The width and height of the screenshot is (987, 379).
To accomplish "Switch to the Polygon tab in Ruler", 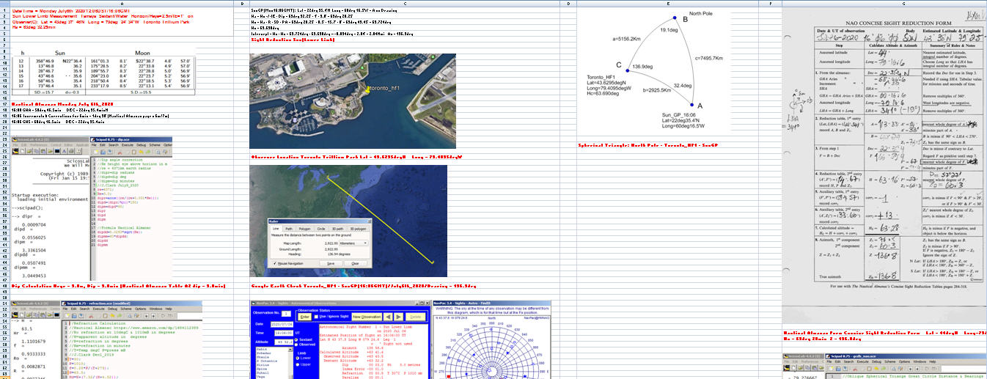I will tap(304, 229).
